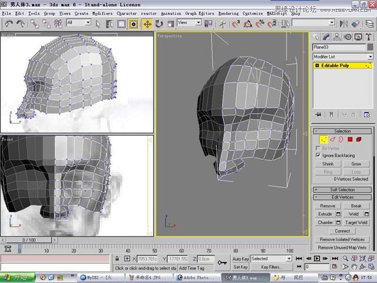
Task: Activate the Select and Scale tool
Action: 170,24
